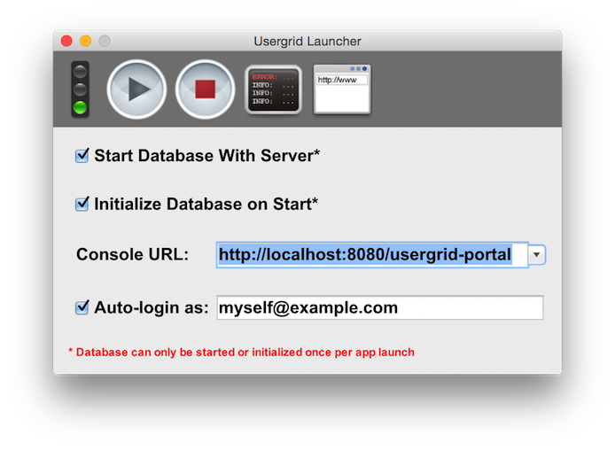Uncheck the Initialize Database on Start checkbox
Screen dimensions: 615x450
click(x=82, y=205)
